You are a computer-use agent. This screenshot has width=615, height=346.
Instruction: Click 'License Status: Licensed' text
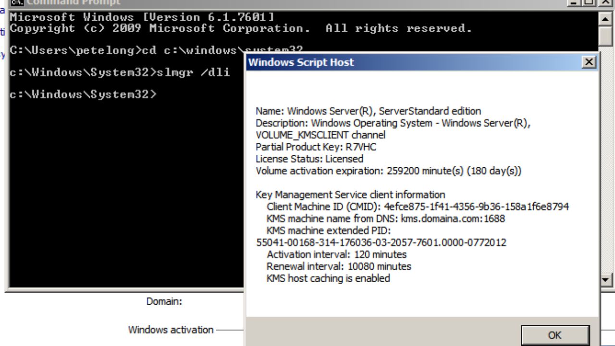coord(309,159)
